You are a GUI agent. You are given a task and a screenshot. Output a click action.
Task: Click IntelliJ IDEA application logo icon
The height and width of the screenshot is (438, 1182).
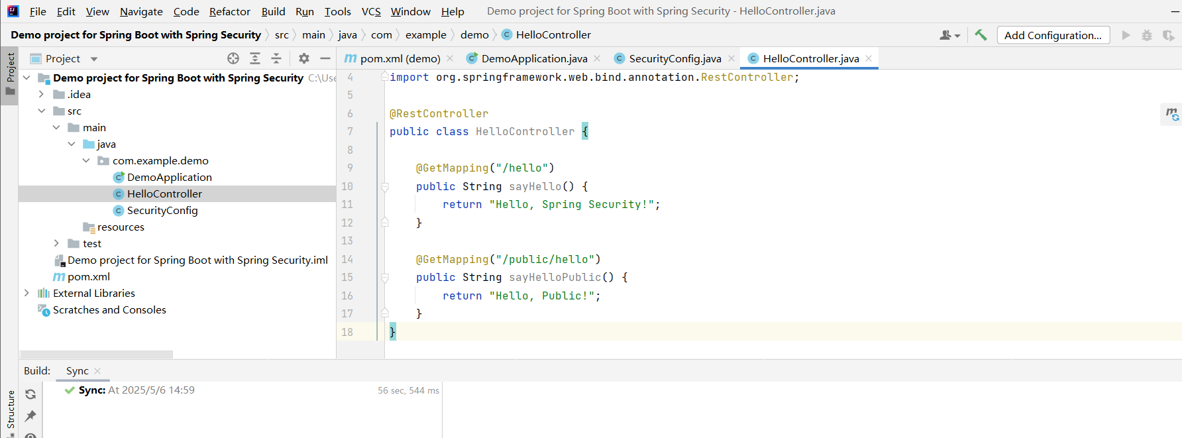pyautogui.click(x=13, y=11)
